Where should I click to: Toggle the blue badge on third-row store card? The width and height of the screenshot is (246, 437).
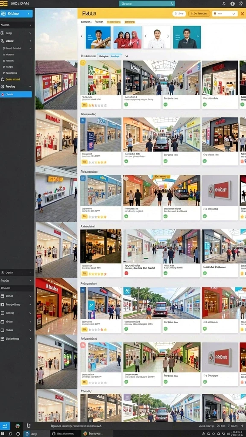pos(83,178)
